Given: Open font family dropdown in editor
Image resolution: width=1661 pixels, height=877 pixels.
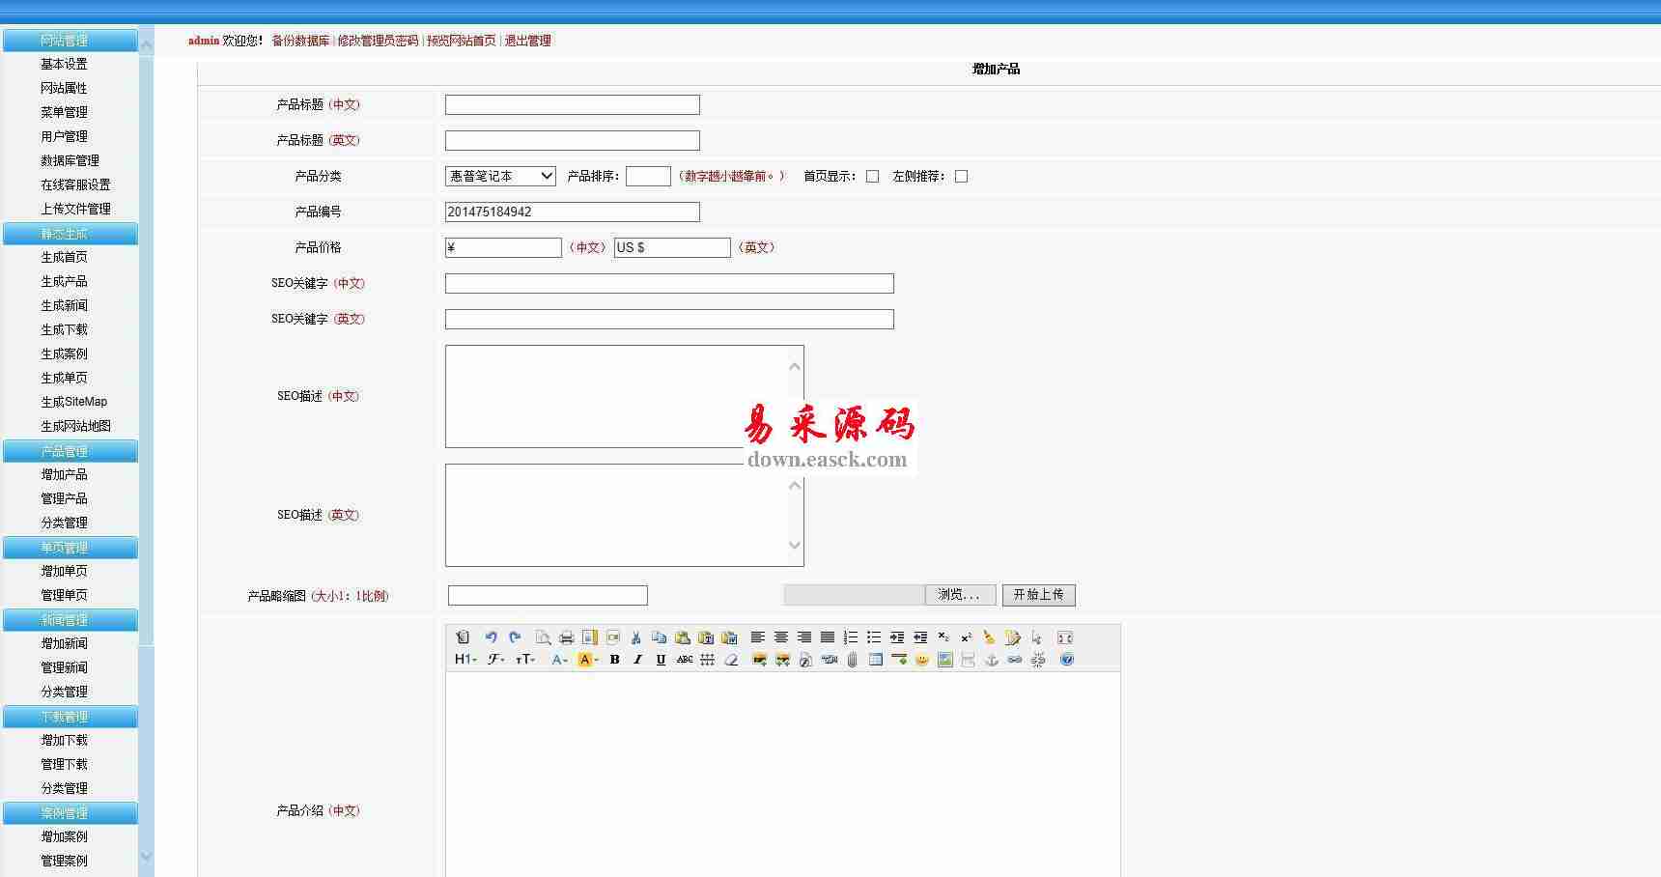Looking at the screenshot, I should click(496, 660).
